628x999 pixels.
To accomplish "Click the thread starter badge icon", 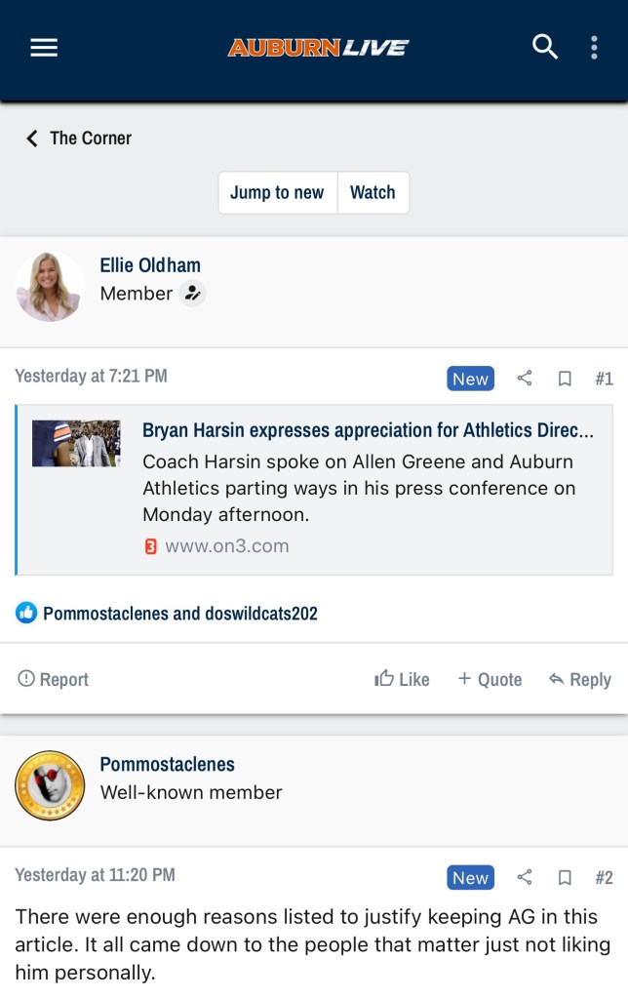I will [193, 293].
